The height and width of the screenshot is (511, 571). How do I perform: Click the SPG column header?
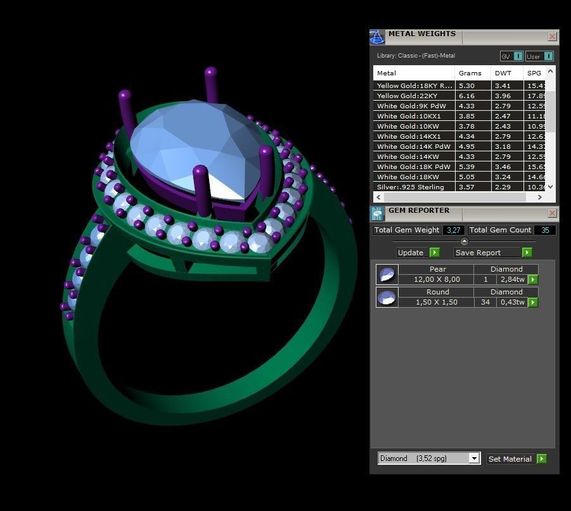pyautogui.click(x=534, y=73)
